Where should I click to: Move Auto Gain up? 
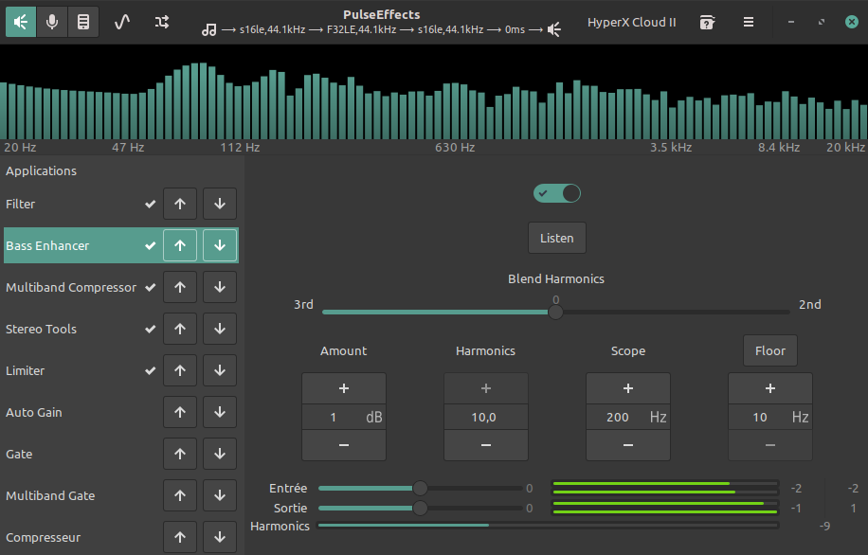click(180, 412)
